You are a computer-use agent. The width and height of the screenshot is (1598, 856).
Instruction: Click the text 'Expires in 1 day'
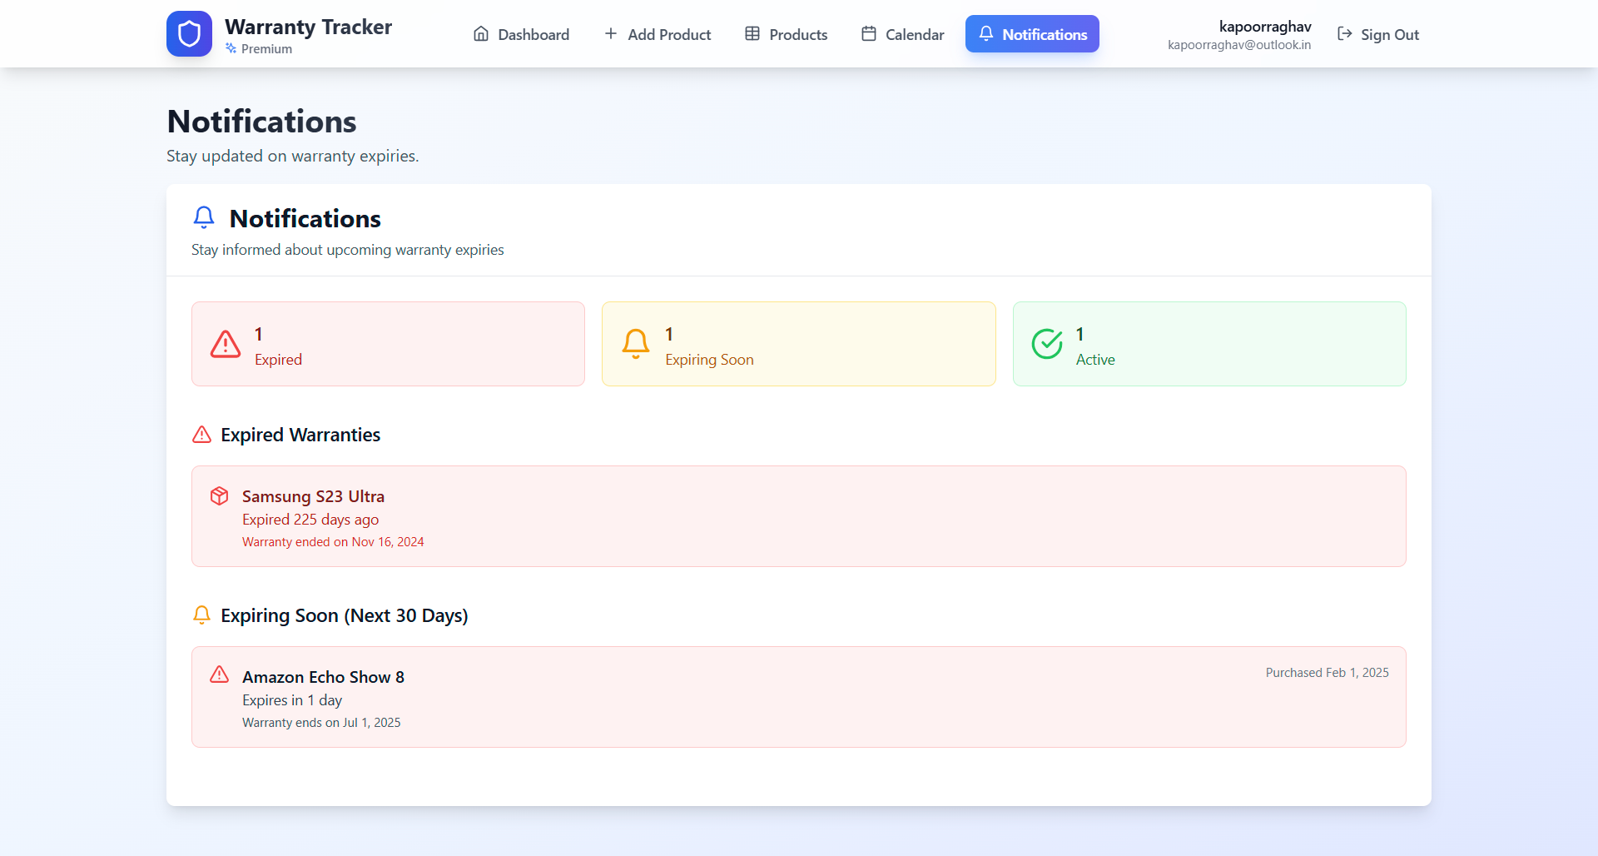(292, 700)
